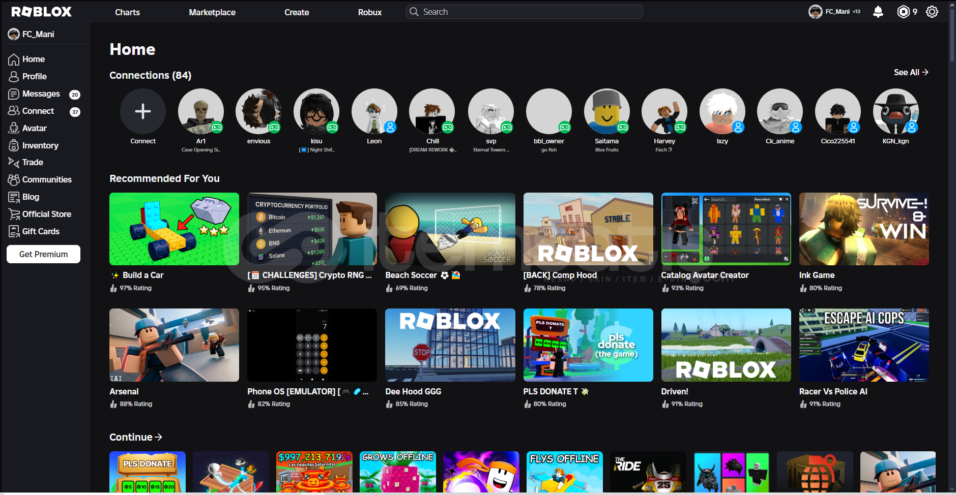Open Ar1's avatar in connections
Viewport: 956px width, 495px height.
[x=200, y=111]
